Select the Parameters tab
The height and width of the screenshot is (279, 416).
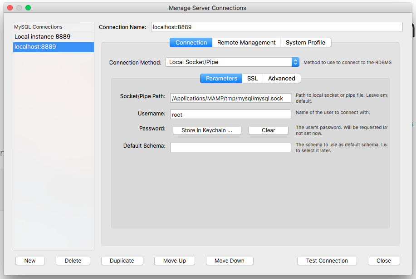[221, 79]
